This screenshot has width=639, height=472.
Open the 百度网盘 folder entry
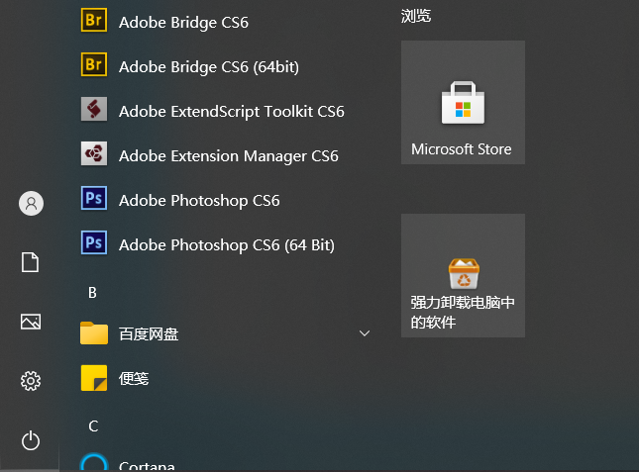pos(149,333)
